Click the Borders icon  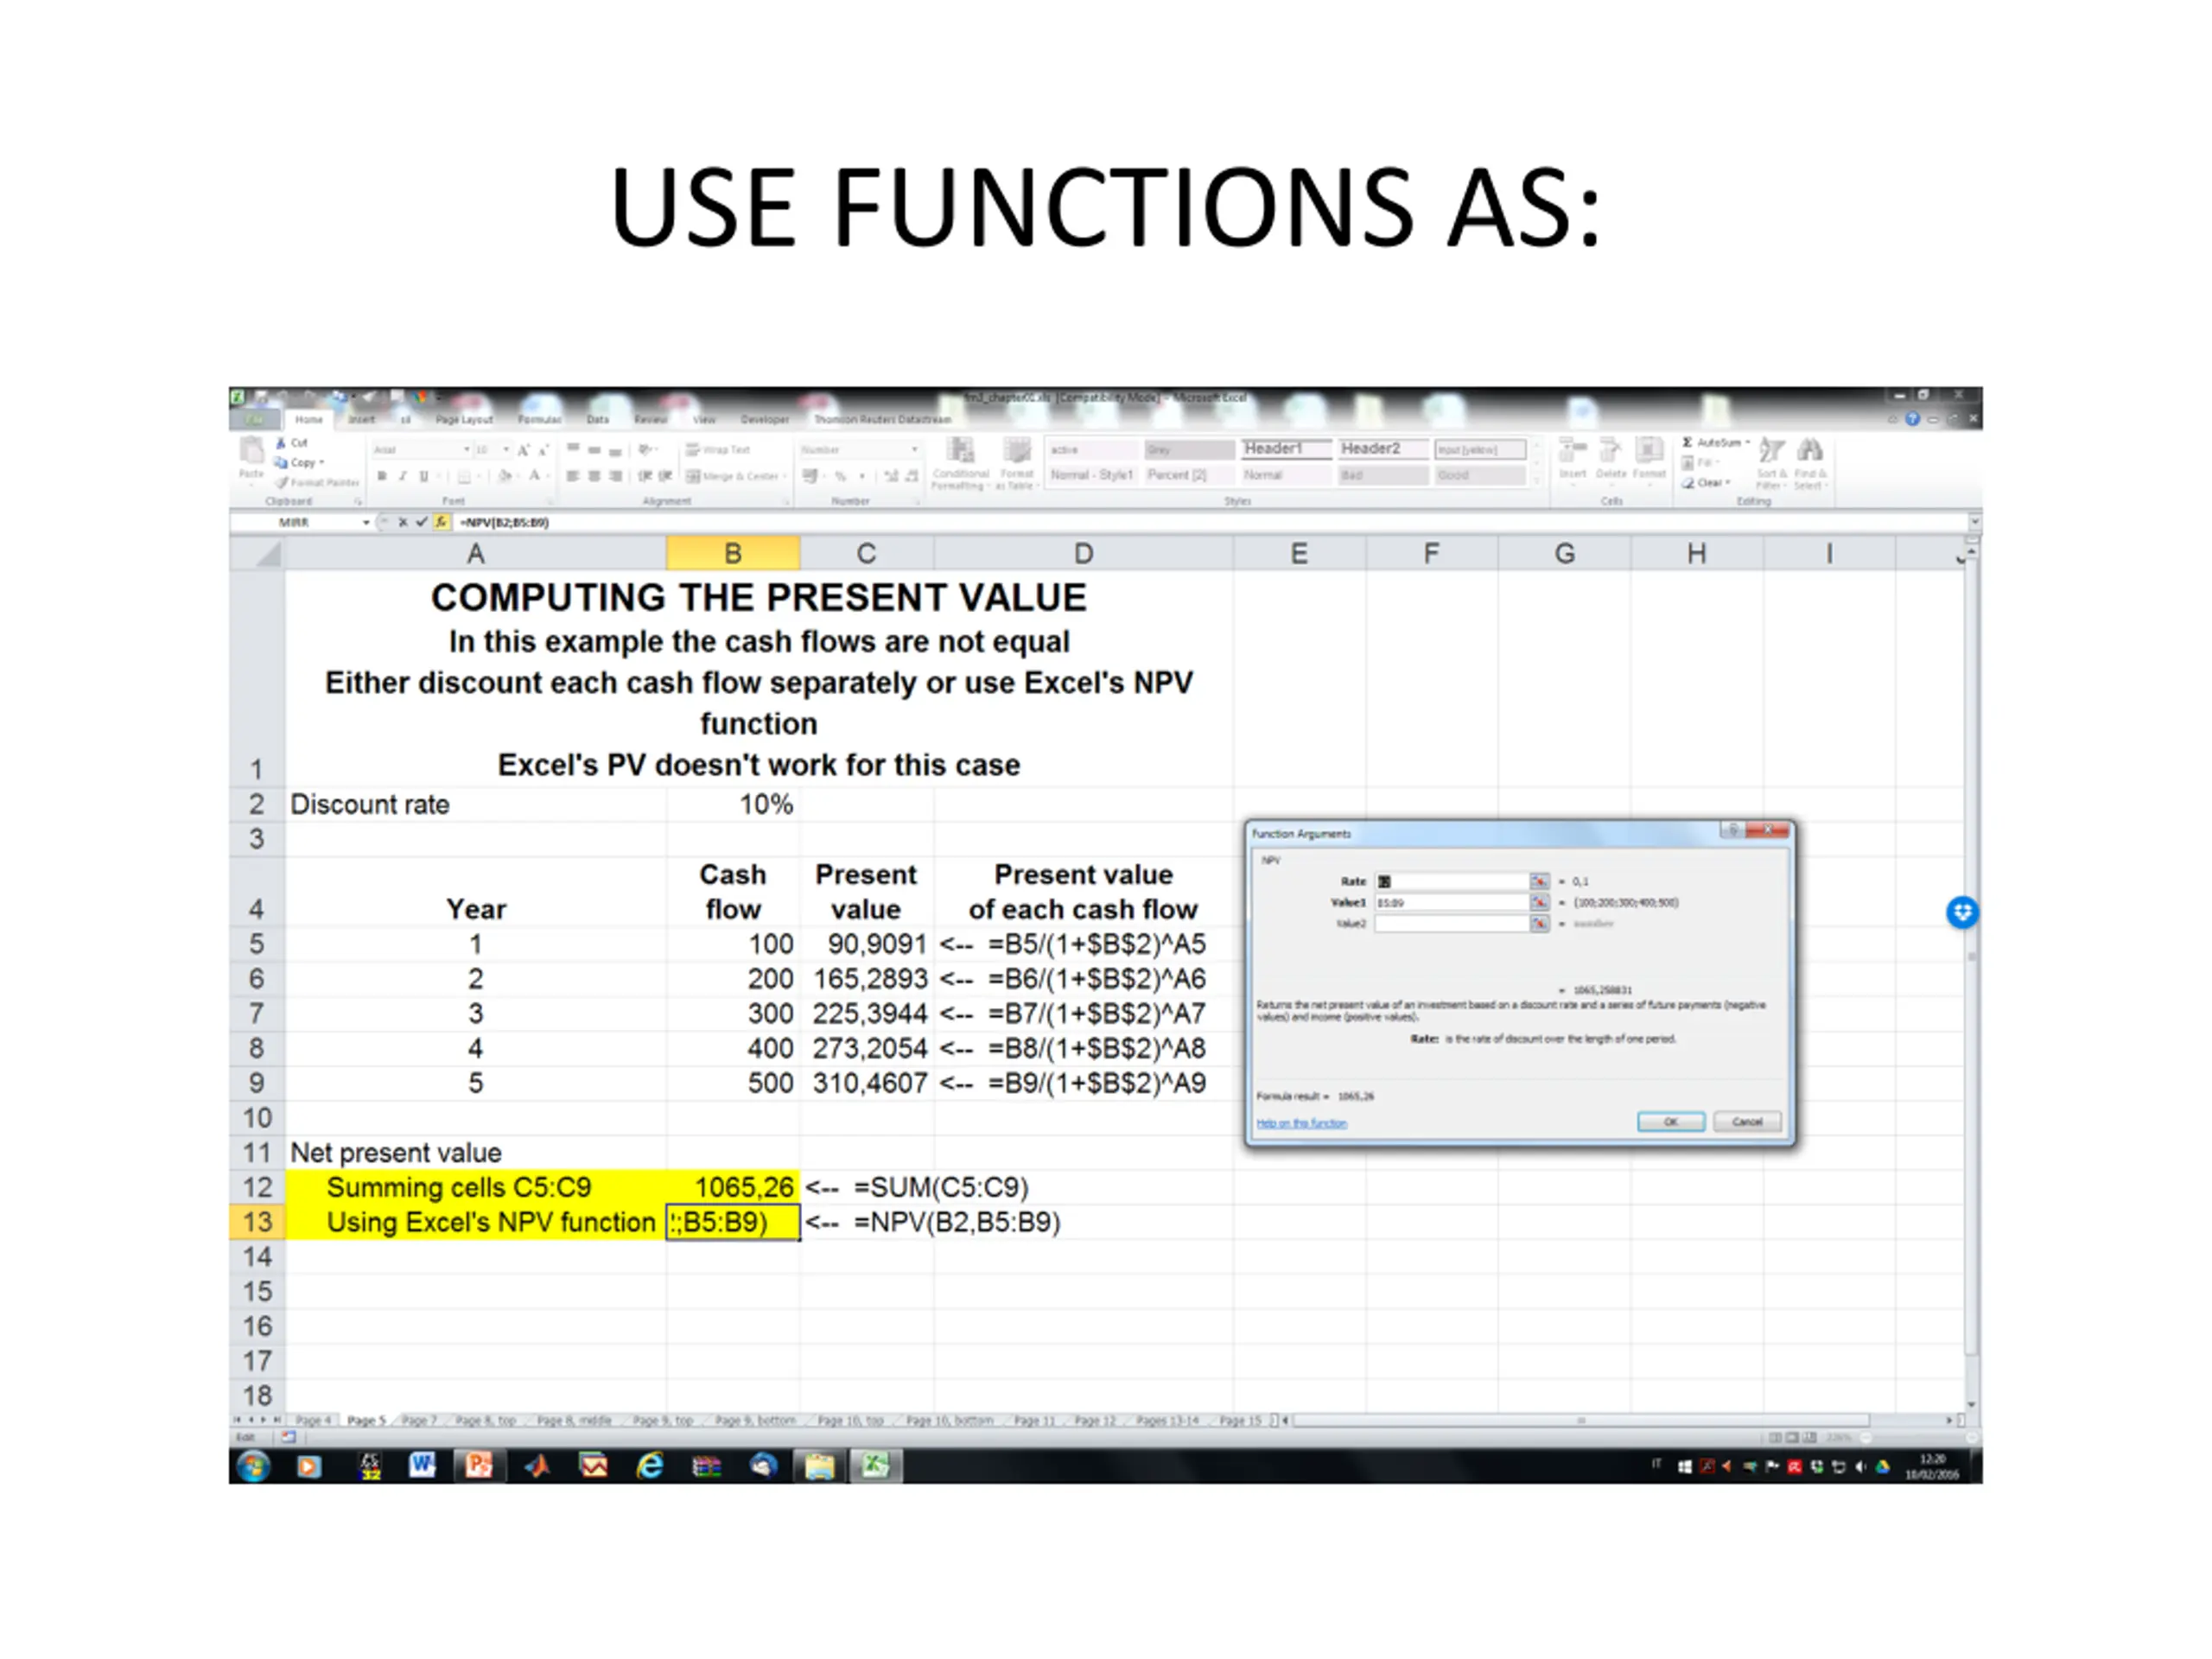click(x=464, y=476)
